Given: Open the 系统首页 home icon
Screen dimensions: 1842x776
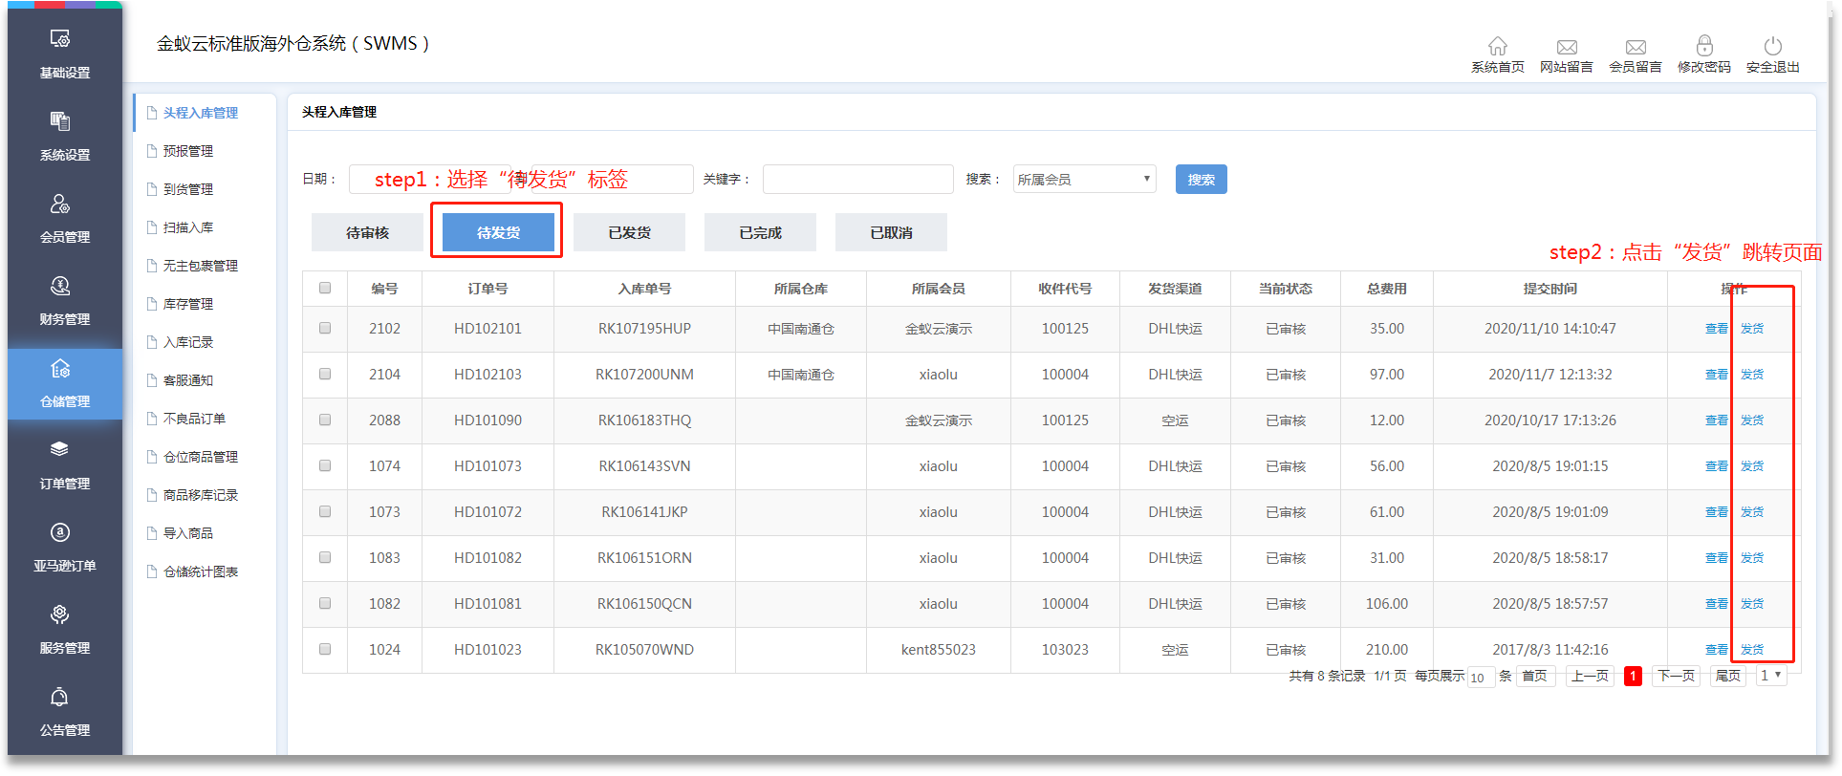Looking at the screenshot, I should point(1497,47).
